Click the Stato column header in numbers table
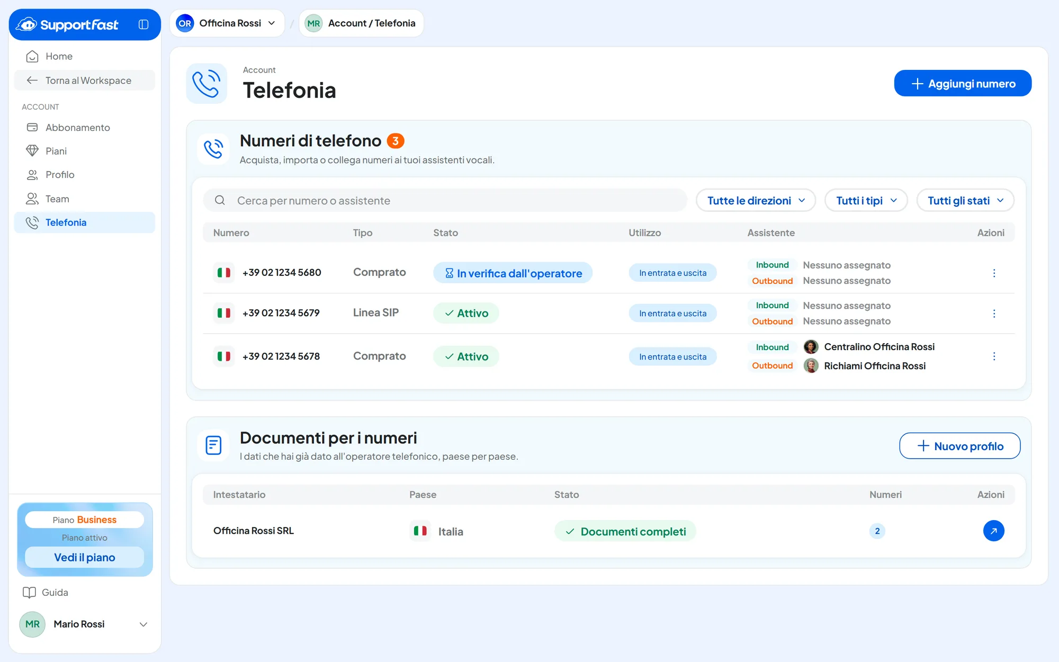The height and width of the screenshot is (662, 1059). click(x=445, y=232)
